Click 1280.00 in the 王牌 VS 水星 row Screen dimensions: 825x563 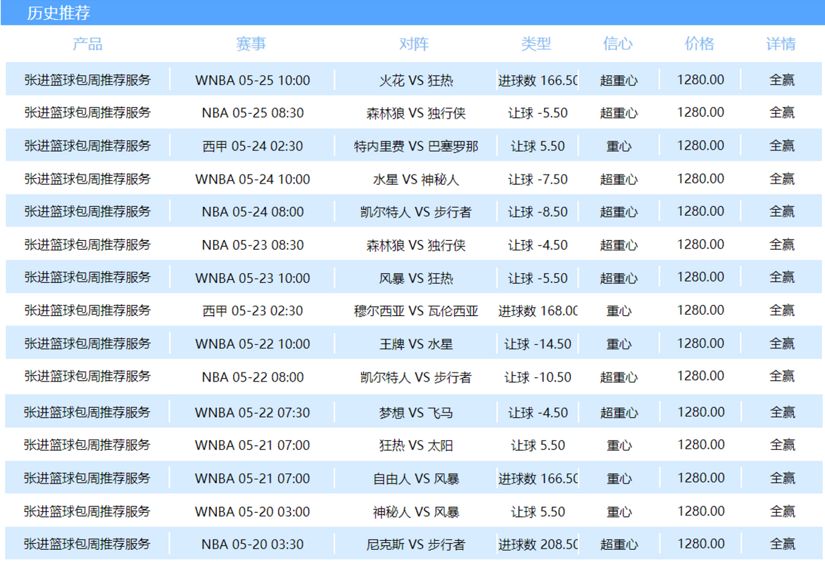[x=700, y=343]
